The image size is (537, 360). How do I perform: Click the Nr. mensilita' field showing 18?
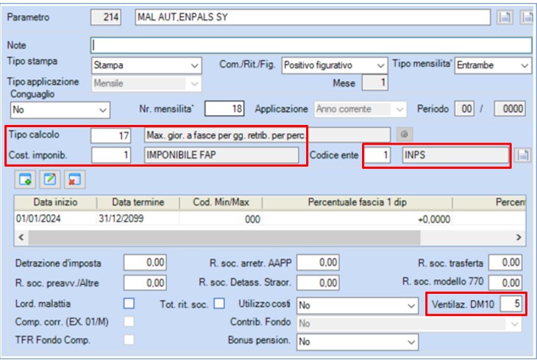point(224,109)
